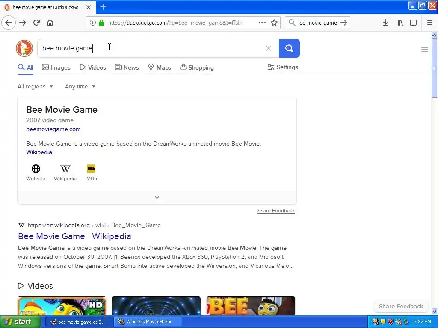The height and width of the screenshot is (328, 438).
Task: Click the page scrollbar down arrow
Action: [434, 311]
